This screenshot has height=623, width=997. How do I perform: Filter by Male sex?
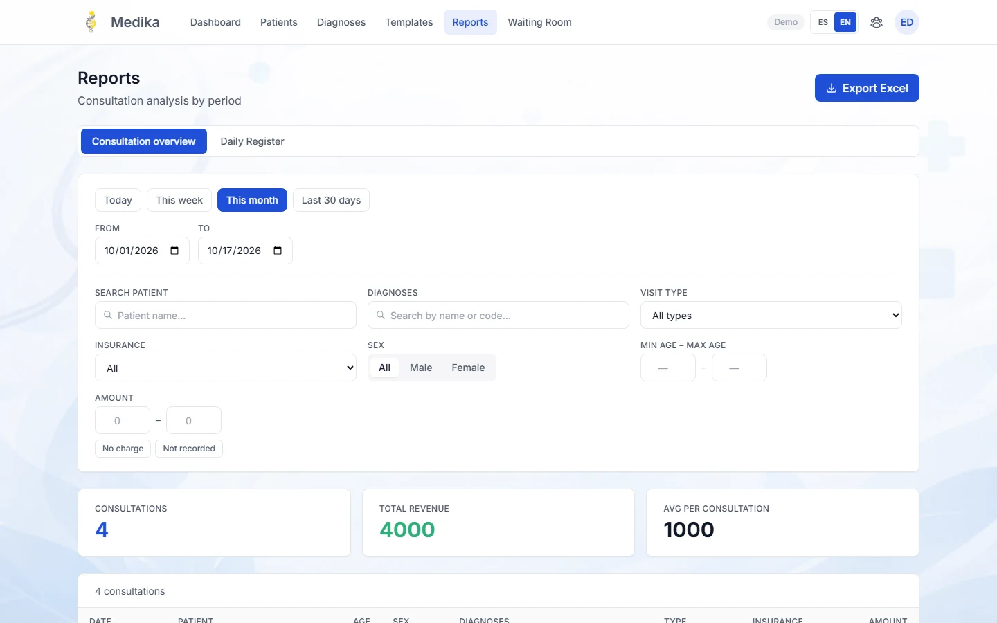tap(421, 368)
